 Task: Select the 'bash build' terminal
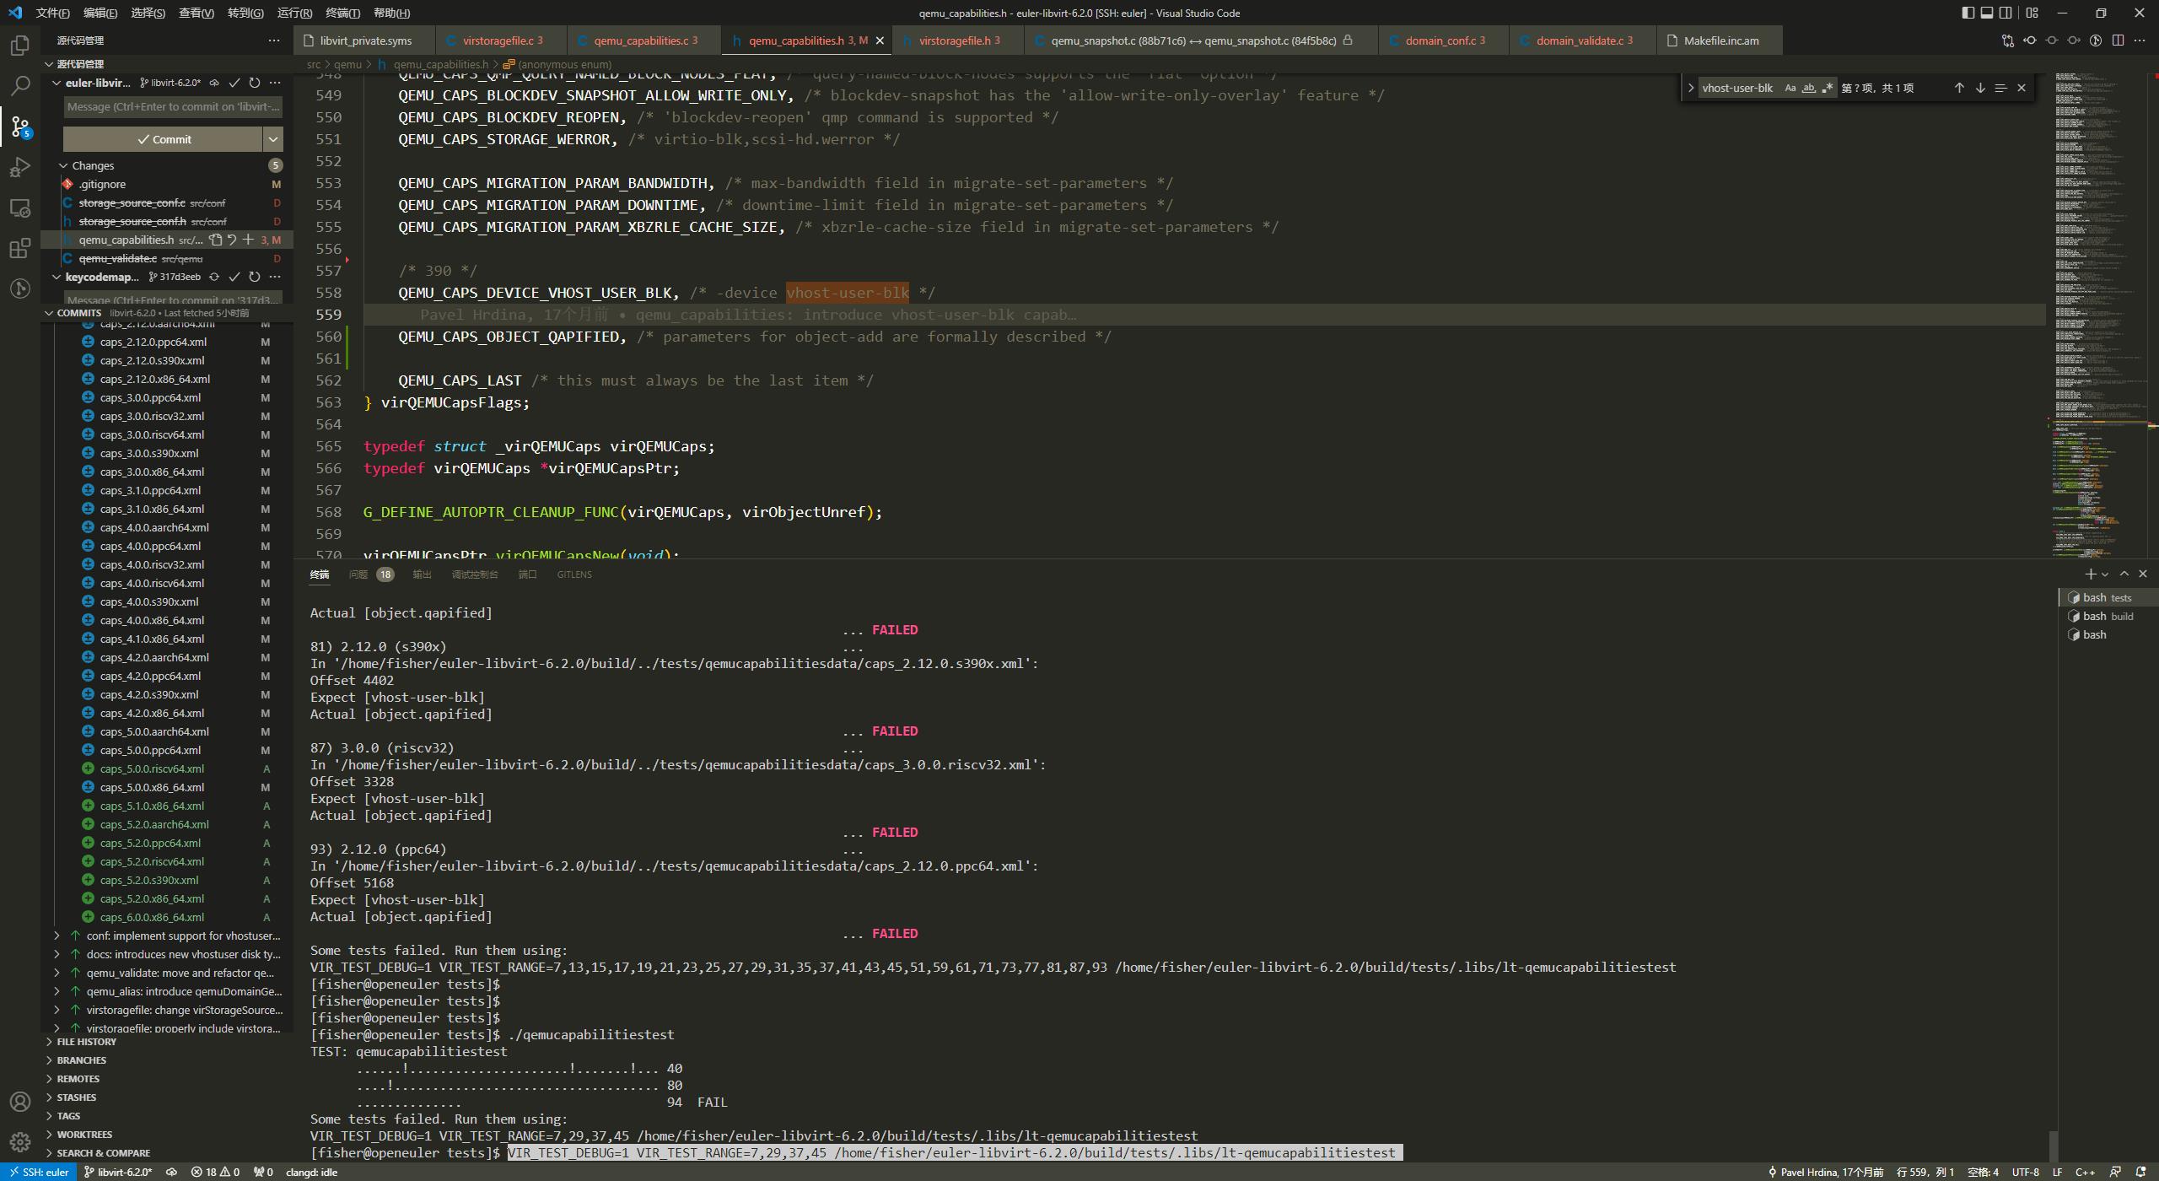click(x=2107, y=616)
